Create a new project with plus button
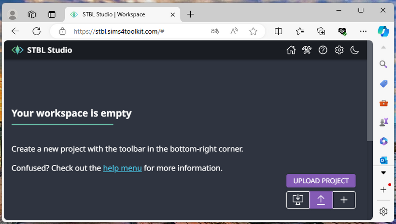The height and width of the screenshot is (224, 396). click(x=344, y=200)
